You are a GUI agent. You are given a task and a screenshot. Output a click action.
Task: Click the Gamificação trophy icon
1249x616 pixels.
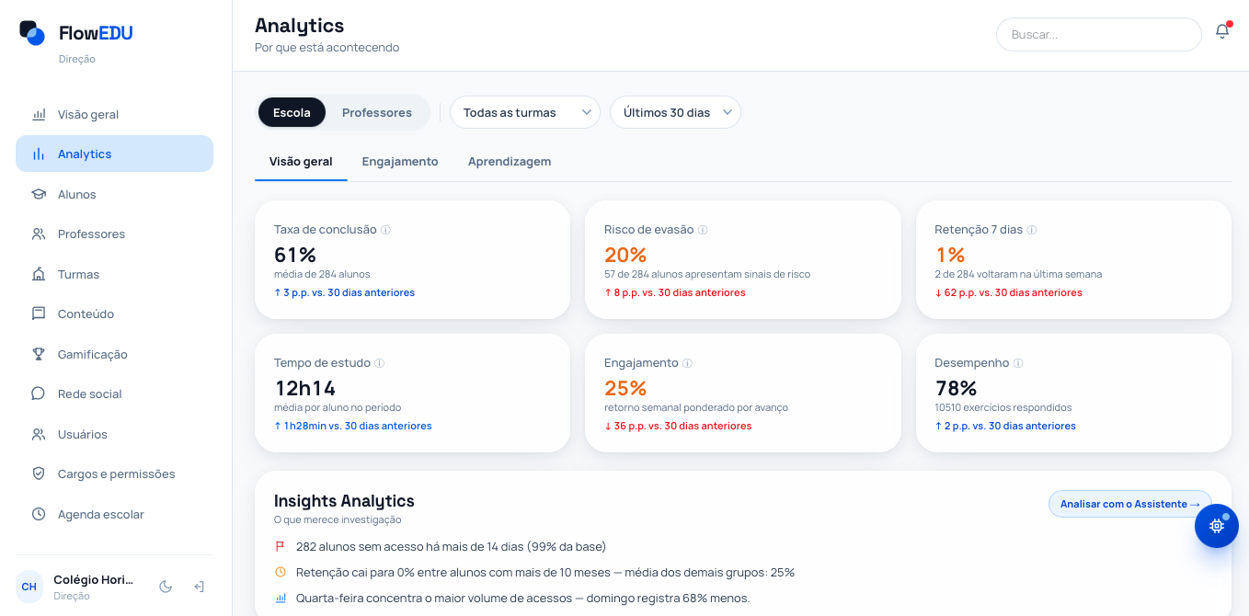[x=39, y=354]
